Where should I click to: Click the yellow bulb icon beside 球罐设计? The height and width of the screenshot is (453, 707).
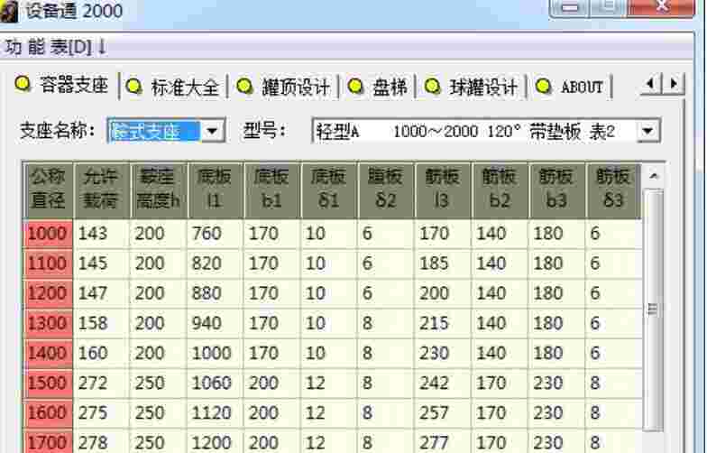pos(433,86)
